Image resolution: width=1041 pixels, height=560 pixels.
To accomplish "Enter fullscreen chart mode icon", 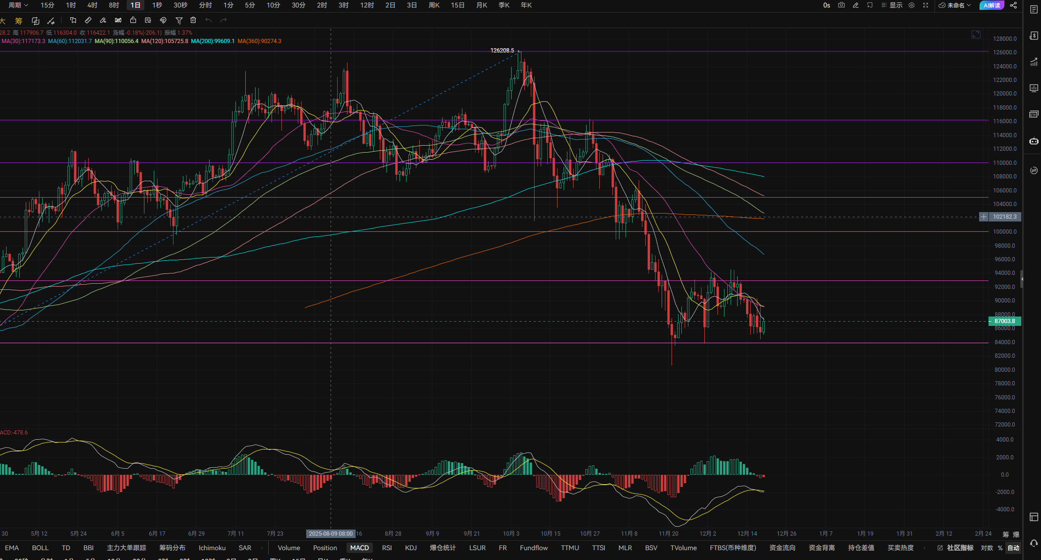I will [x=926, y=5].
